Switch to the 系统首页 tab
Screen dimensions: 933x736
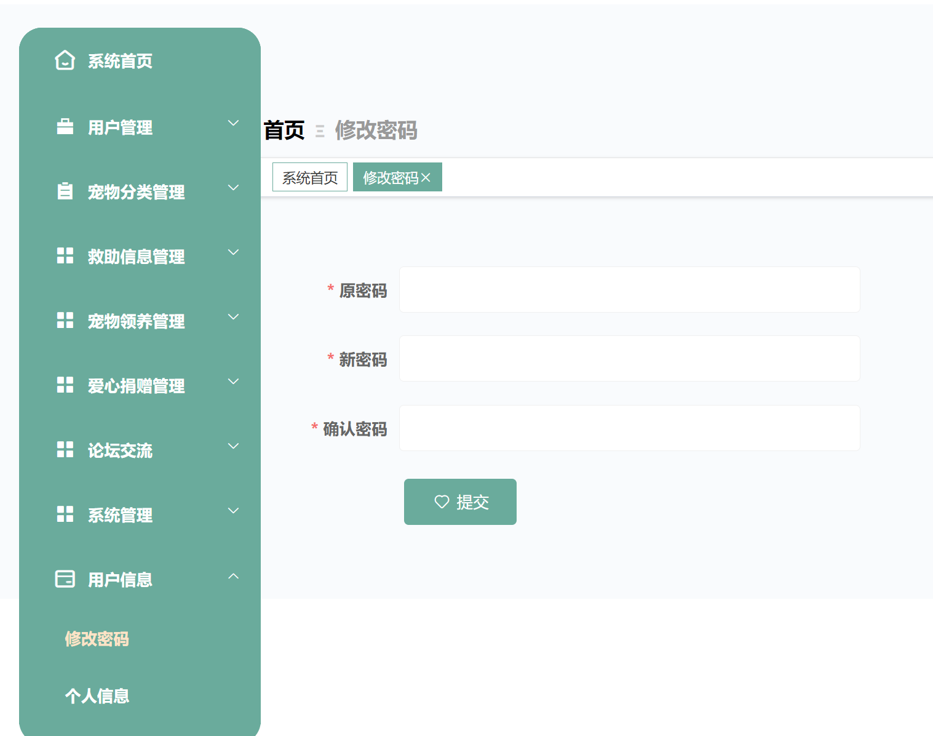tap(309, 177)
